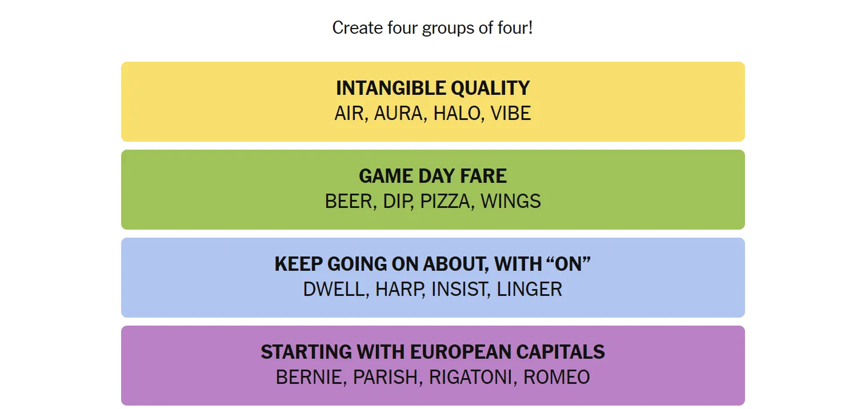Click the word DWELL in blue group
The width and height of the screenshot is (857, 409).
[x=337, y=289]
